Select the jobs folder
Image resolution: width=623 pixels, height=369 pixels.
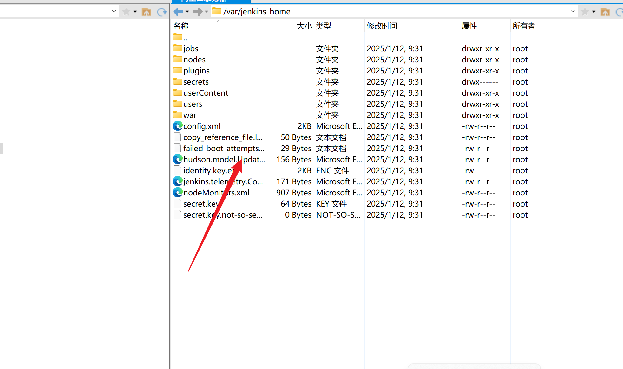click(186, 48)
